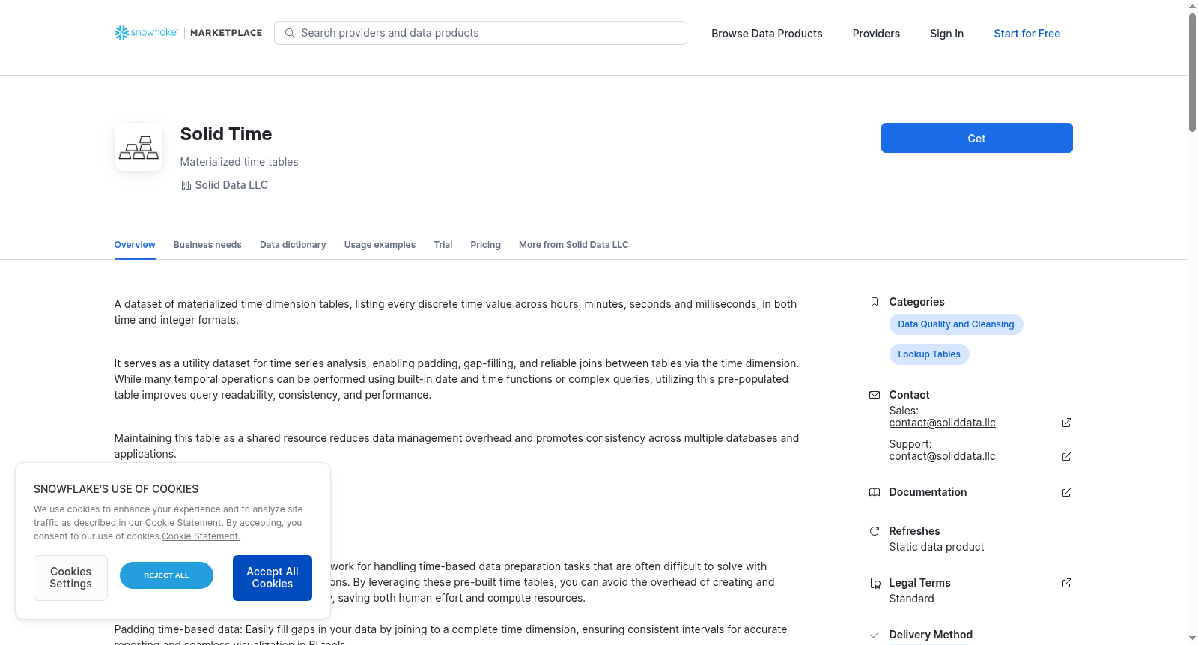The width and height of the screenshot is (1198, 645).
Task: Open the Cookie Statement link
Action: [x=201, y=536]
